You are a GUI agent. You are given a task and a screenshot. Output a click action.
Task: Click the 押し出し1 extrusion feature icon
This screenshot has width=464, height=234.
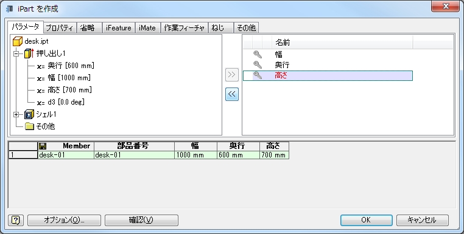click(x=29, y=53)
